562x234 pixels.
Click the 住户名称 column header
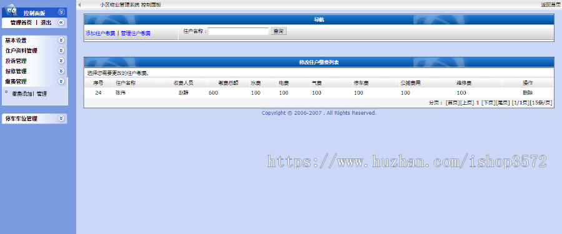click(126, 83)
